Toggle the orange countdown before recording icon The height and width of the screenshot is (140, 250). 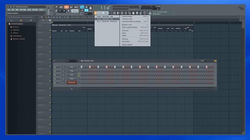click(66, 7)
